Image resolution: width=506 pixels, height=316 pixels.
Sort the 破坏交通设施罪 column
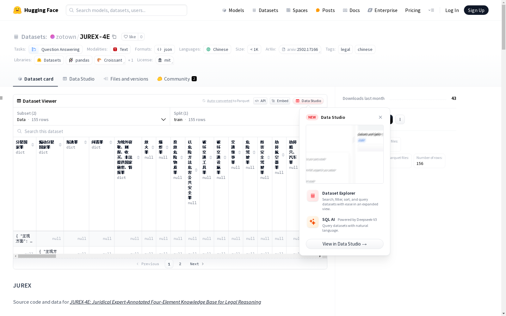(x=225, y=157)
